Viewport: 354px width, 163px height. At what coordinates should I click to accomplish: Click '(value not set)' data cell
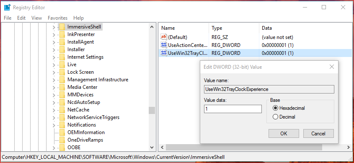click(277, 37)
